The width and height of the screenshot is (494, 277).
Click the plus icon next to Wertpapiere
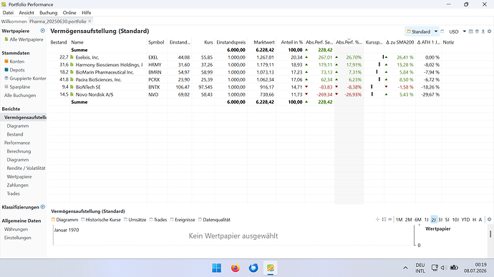tap(42, 31)
